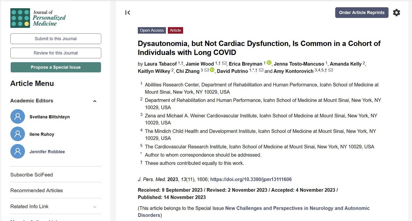The height and width of the screenshot is (221, 412).
Task: Select Recommended Articles in the sidebar
Action: (36, 190)
